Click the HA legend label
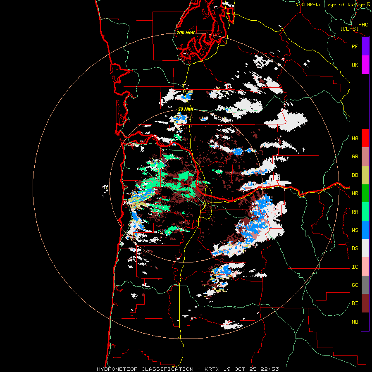372x372 pixels. 355,138
